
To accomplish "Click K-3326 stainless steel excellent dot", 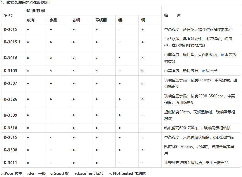I will pos(97,99).
